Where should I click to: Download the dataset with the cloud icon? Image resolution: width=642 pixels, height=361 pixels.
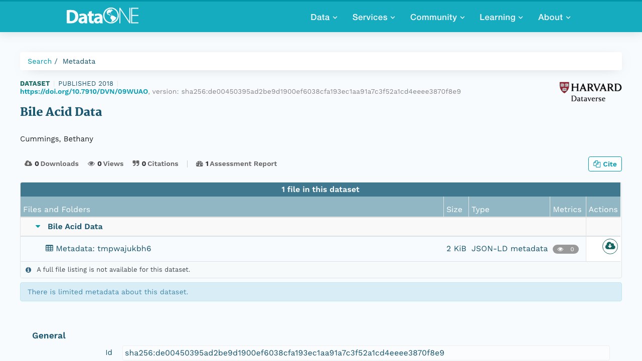tap(610, 246)
